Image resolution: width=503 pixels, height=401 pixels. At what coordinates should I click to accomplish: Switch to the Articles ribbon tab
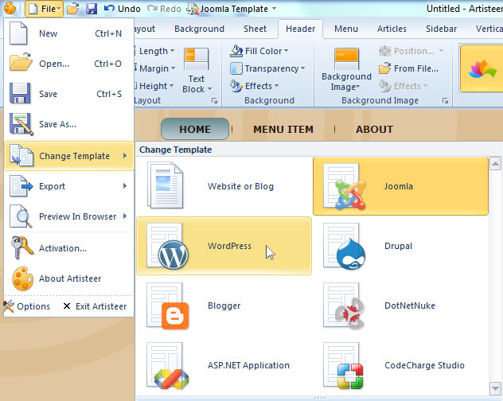point(392,29)
